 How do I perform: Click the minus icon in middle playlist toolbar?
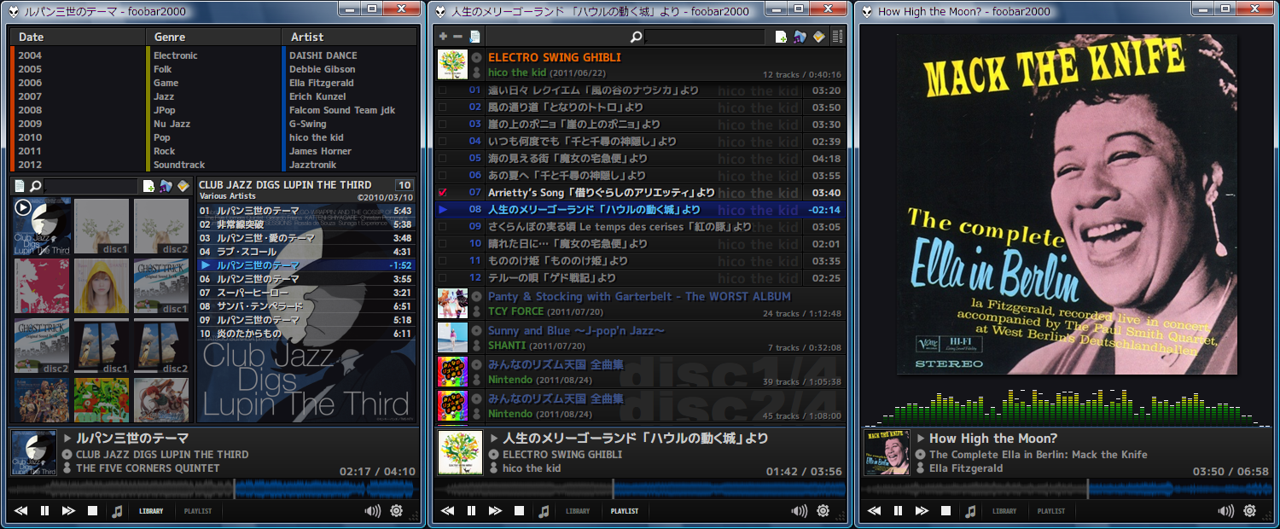(x=457, y=37)
